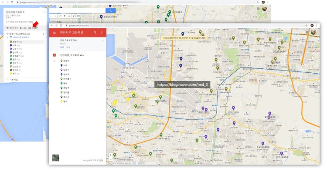Select the hand pan tool in editor toolbar
Image resolution: width=324 pixels, height=169 pixels.
(x=60, y=16)
